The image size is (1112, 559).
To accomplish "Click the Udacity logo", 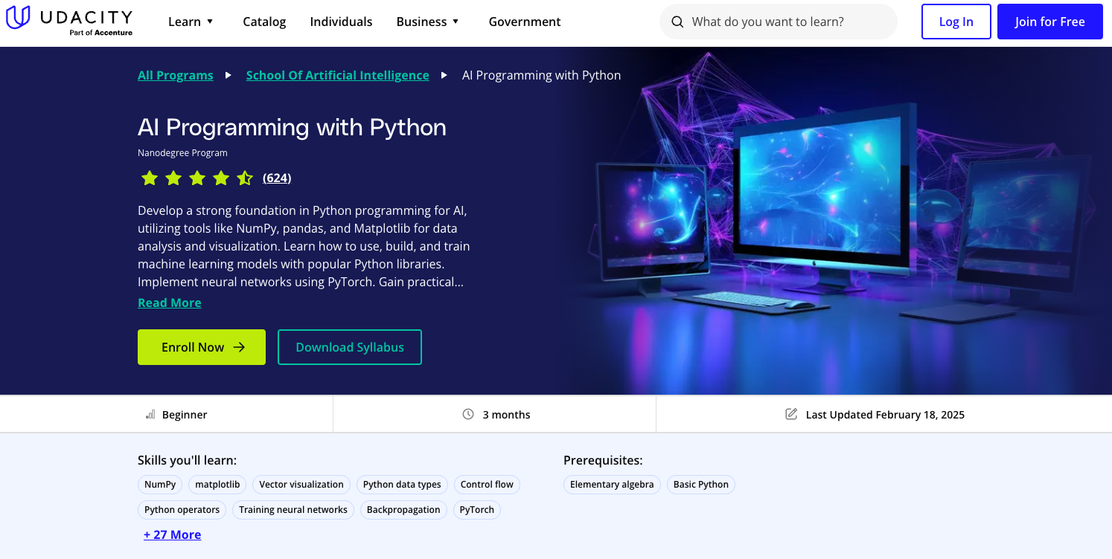I will click(69, 22).
